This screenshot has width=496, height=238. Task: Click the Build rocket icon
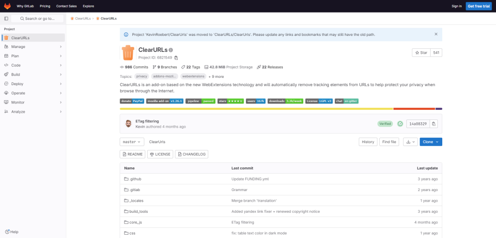(x=6, y=74)
